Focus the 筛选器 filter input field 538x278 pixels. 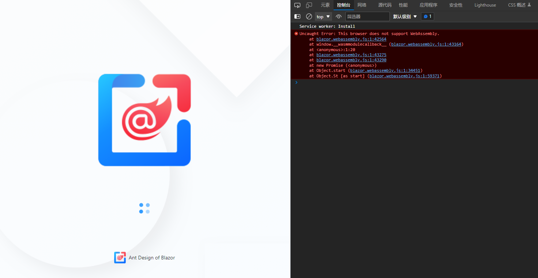368,16
